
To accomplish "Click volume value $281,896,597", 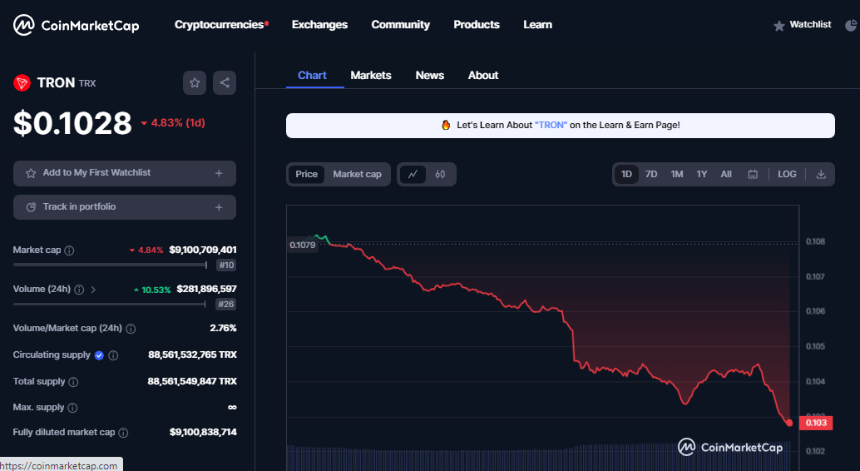I will [207, 290].
